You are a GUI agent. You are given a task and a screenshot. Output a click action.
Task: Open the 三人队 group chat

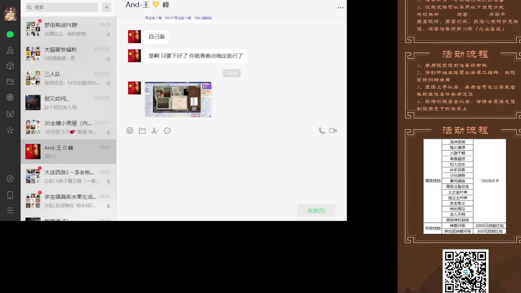pyautogui.click(x=68, y=78)
